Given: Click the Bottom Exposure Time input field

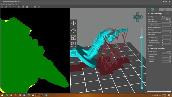Looking at the screenshot, I should [166, 32].
